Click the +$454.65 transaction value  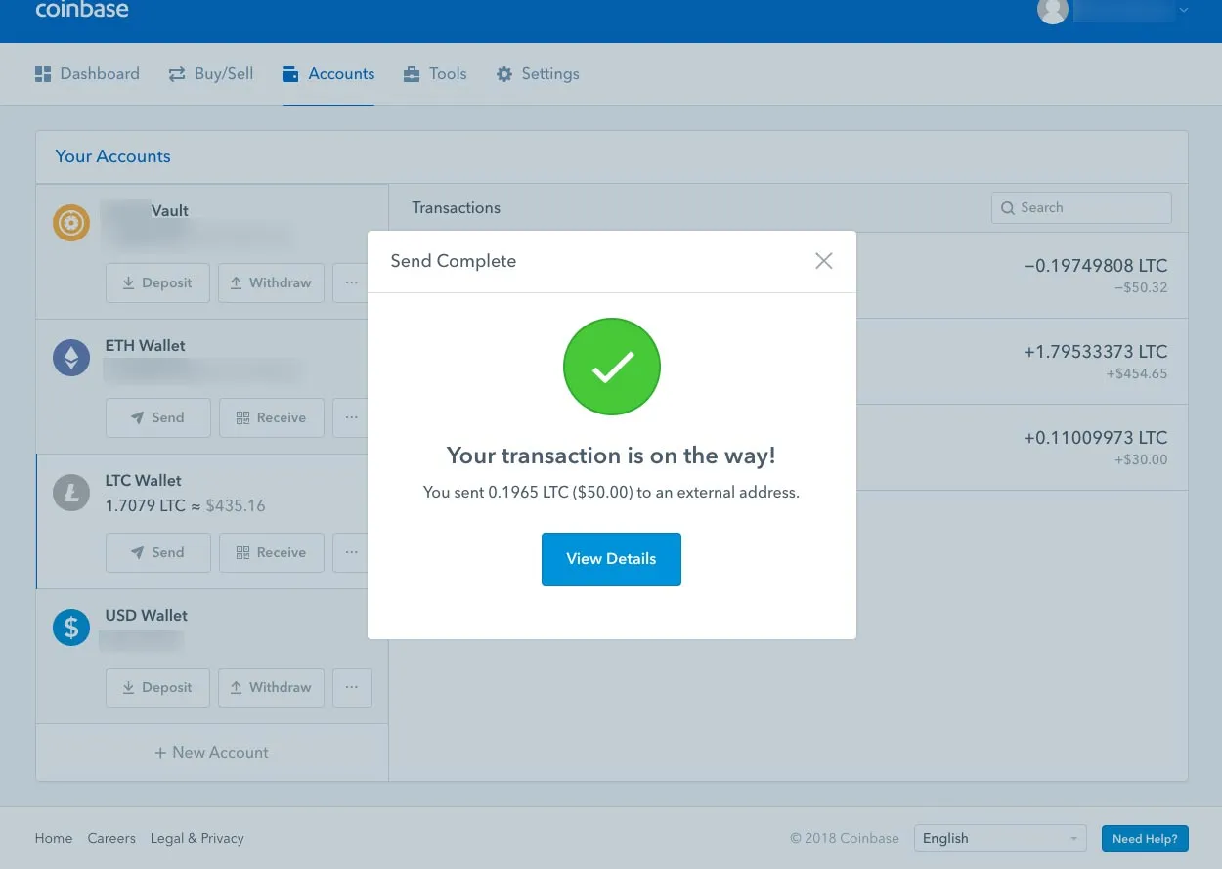[1137, 374]
